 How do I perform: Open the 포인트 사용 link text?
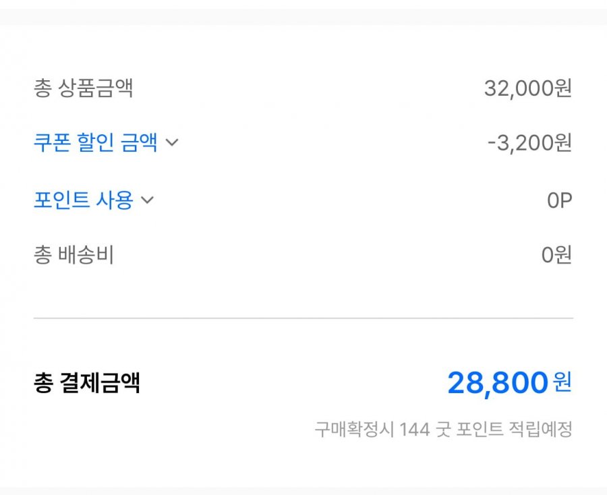[83, 200]
